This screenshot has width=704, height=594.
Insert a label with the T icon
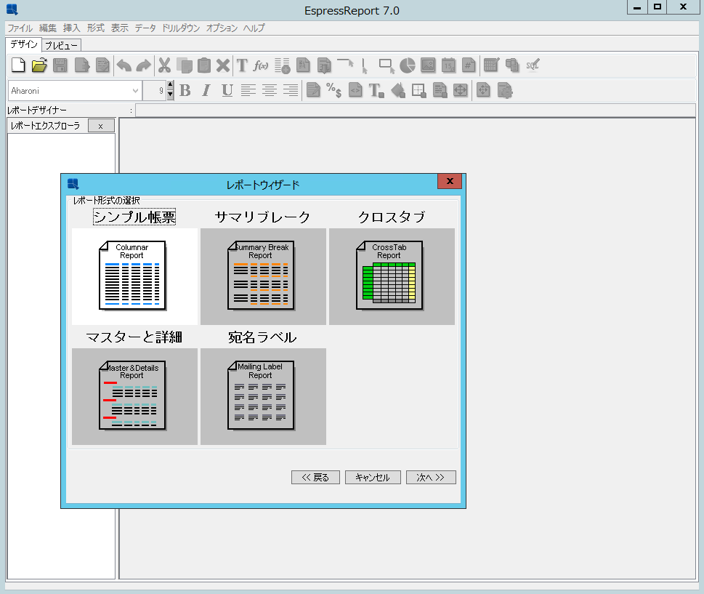click(x=242, y=65)
